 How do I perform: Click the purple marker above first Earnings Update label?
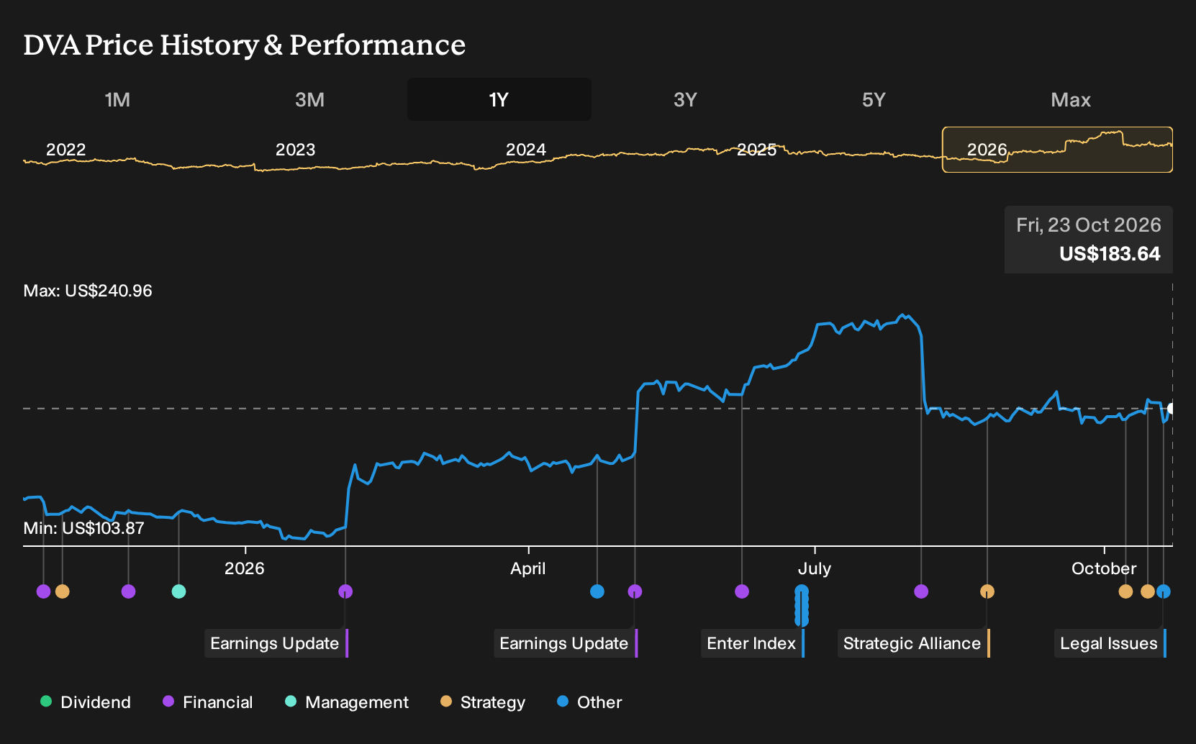click(345, 591)
